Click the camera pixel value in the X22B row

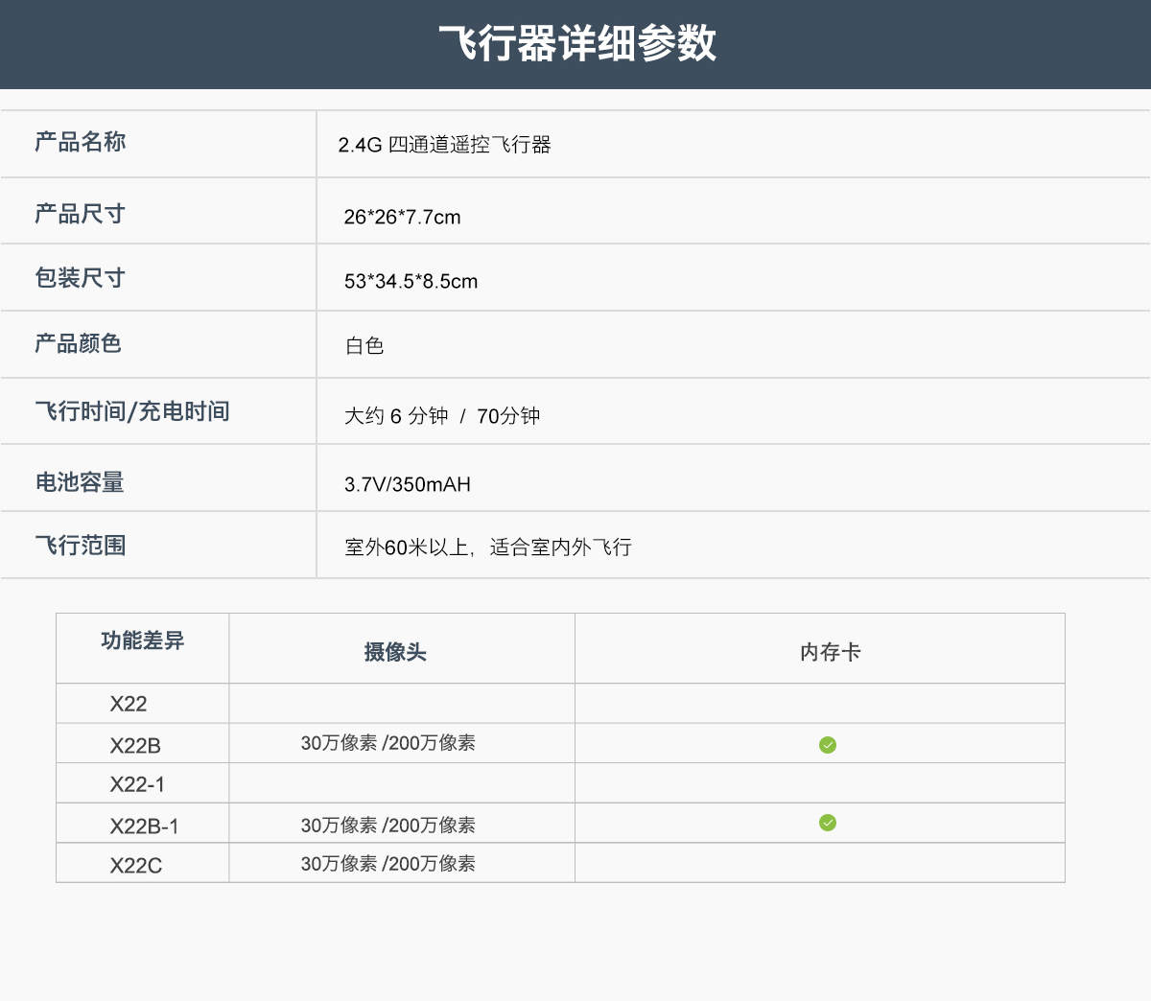pyautogui.click(x=388, y=743)
